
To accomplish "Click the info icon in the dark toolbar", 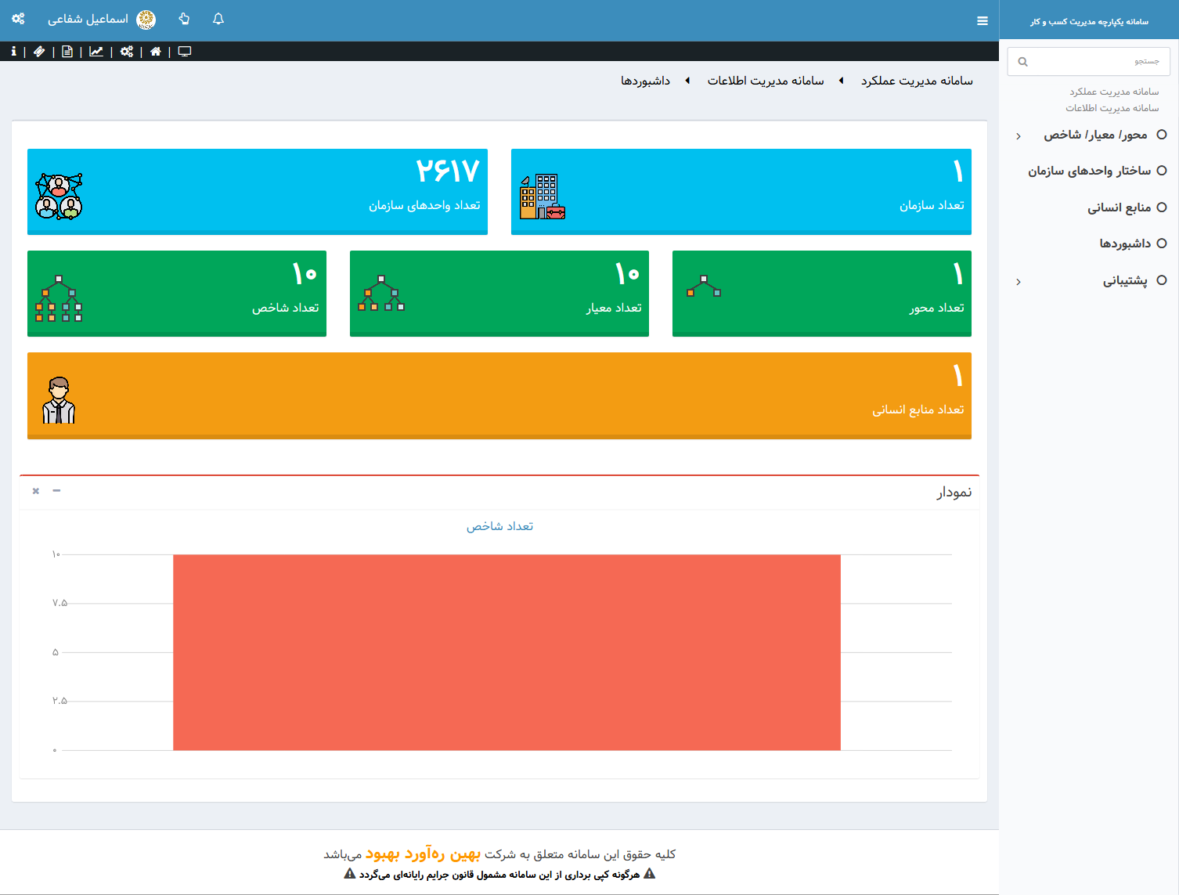I will [x=13, y=52].
